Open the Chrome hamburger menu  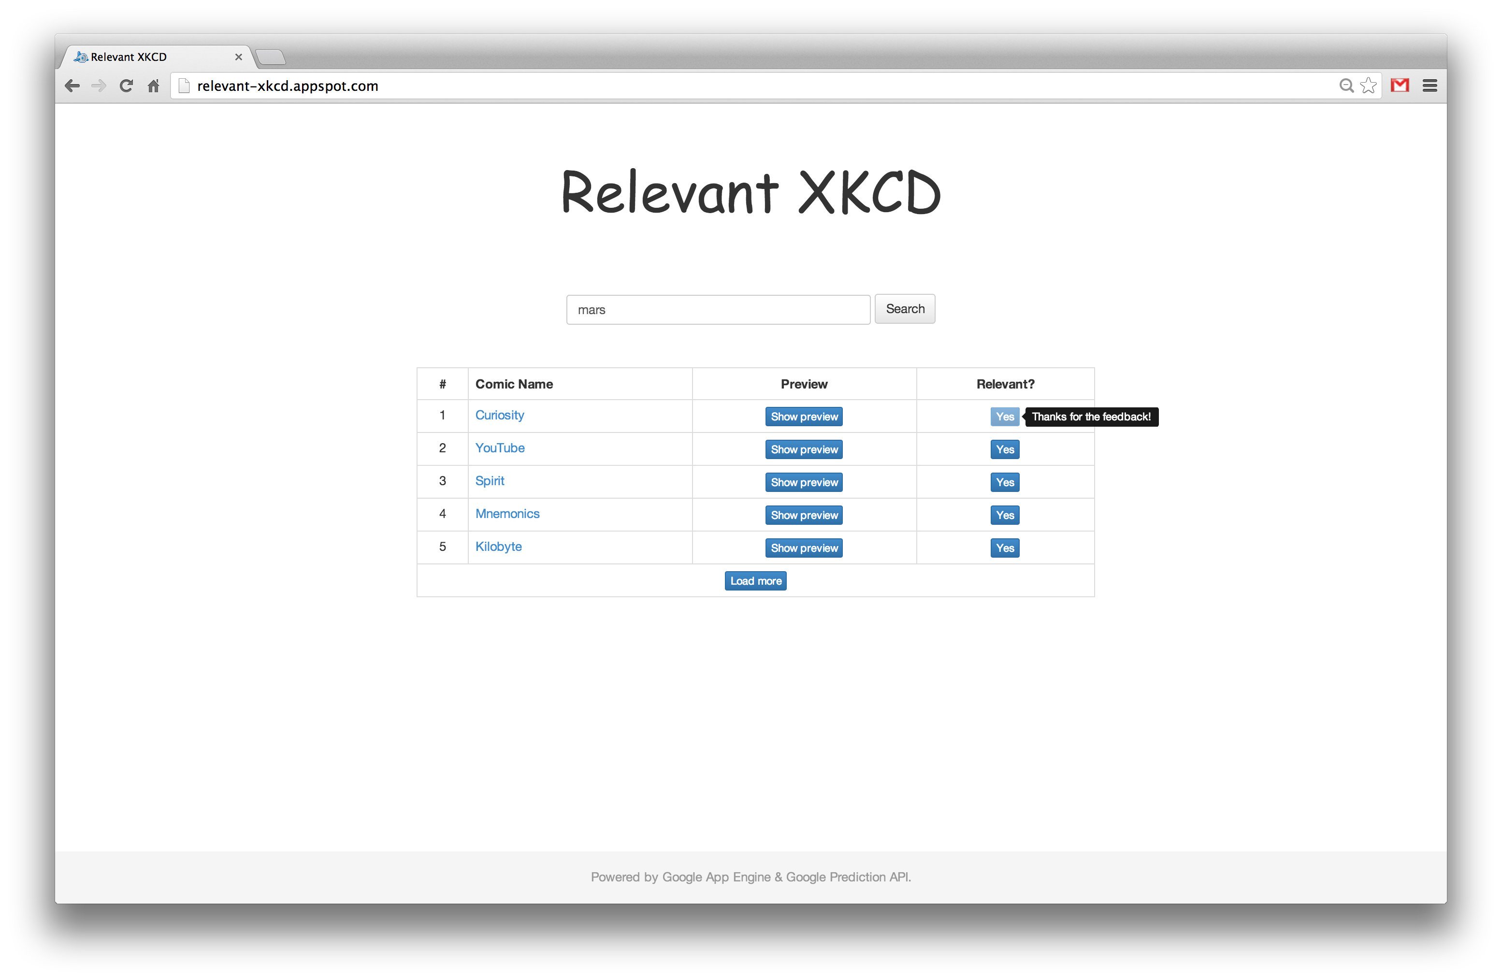point(1430,86)
